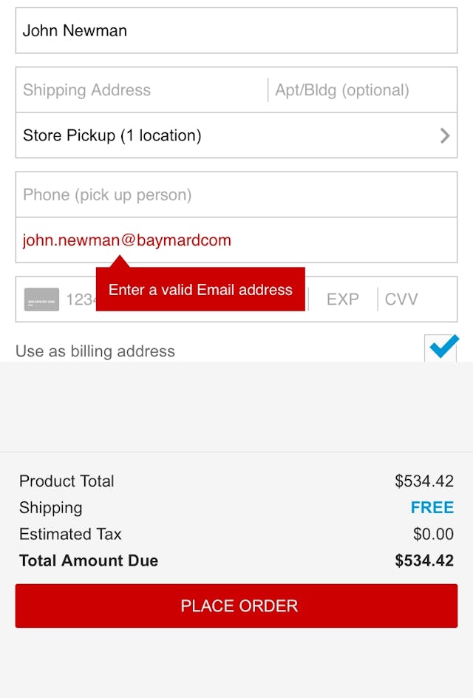The height and width of the screenshot is (698, 473).
Task: Open the Store Pickup (1 location) text
Action: point(112,135)
